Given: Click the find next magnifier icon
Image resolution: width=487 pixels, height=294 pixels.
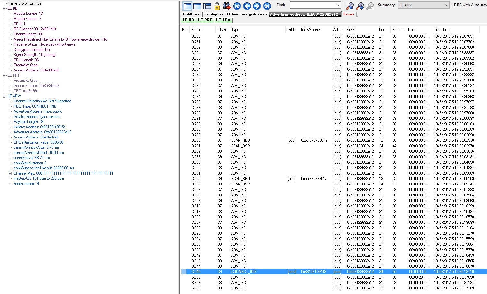Looking at the screenshot, I should [x=360, y=6].
